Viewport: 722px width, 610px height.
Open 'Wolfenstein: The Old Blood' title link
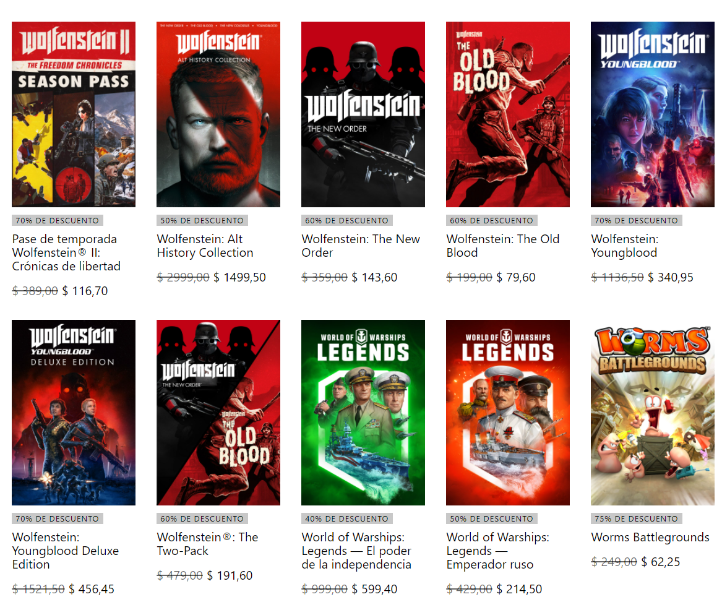pos(503,246)
